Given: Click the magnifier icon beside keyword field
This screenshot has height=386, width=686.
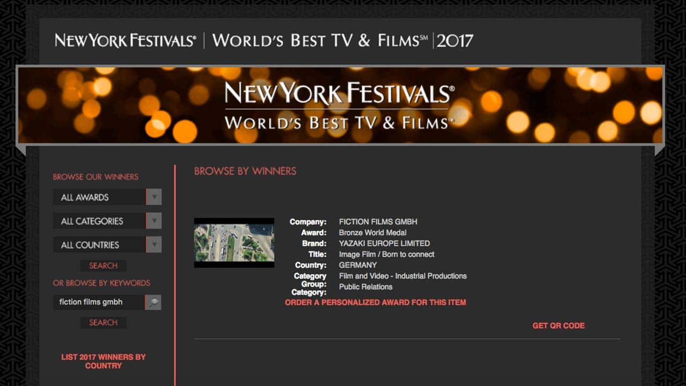Looking at the screenshot, I should (x=153, y=302).
